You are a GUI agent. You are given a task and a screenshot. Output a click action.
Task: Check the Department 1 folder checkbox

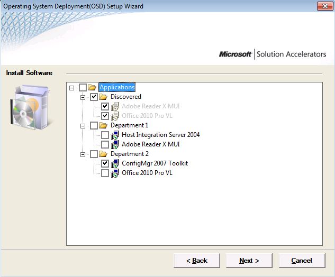click(94, 125)
